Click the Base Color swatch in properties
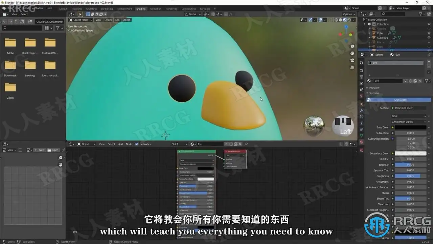 [x=411, y=127]
